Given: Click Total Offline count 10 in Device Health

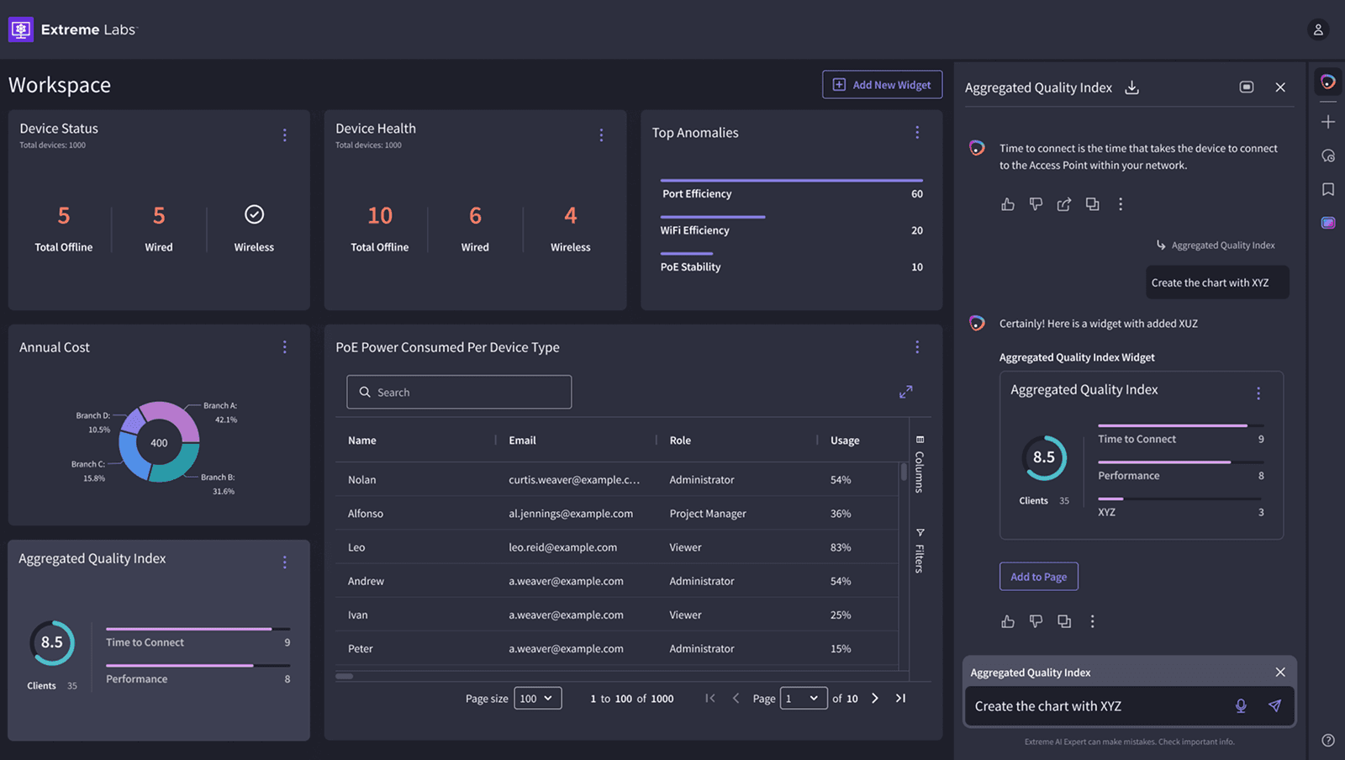Looking at the screenshot, I should pos(380,216).
